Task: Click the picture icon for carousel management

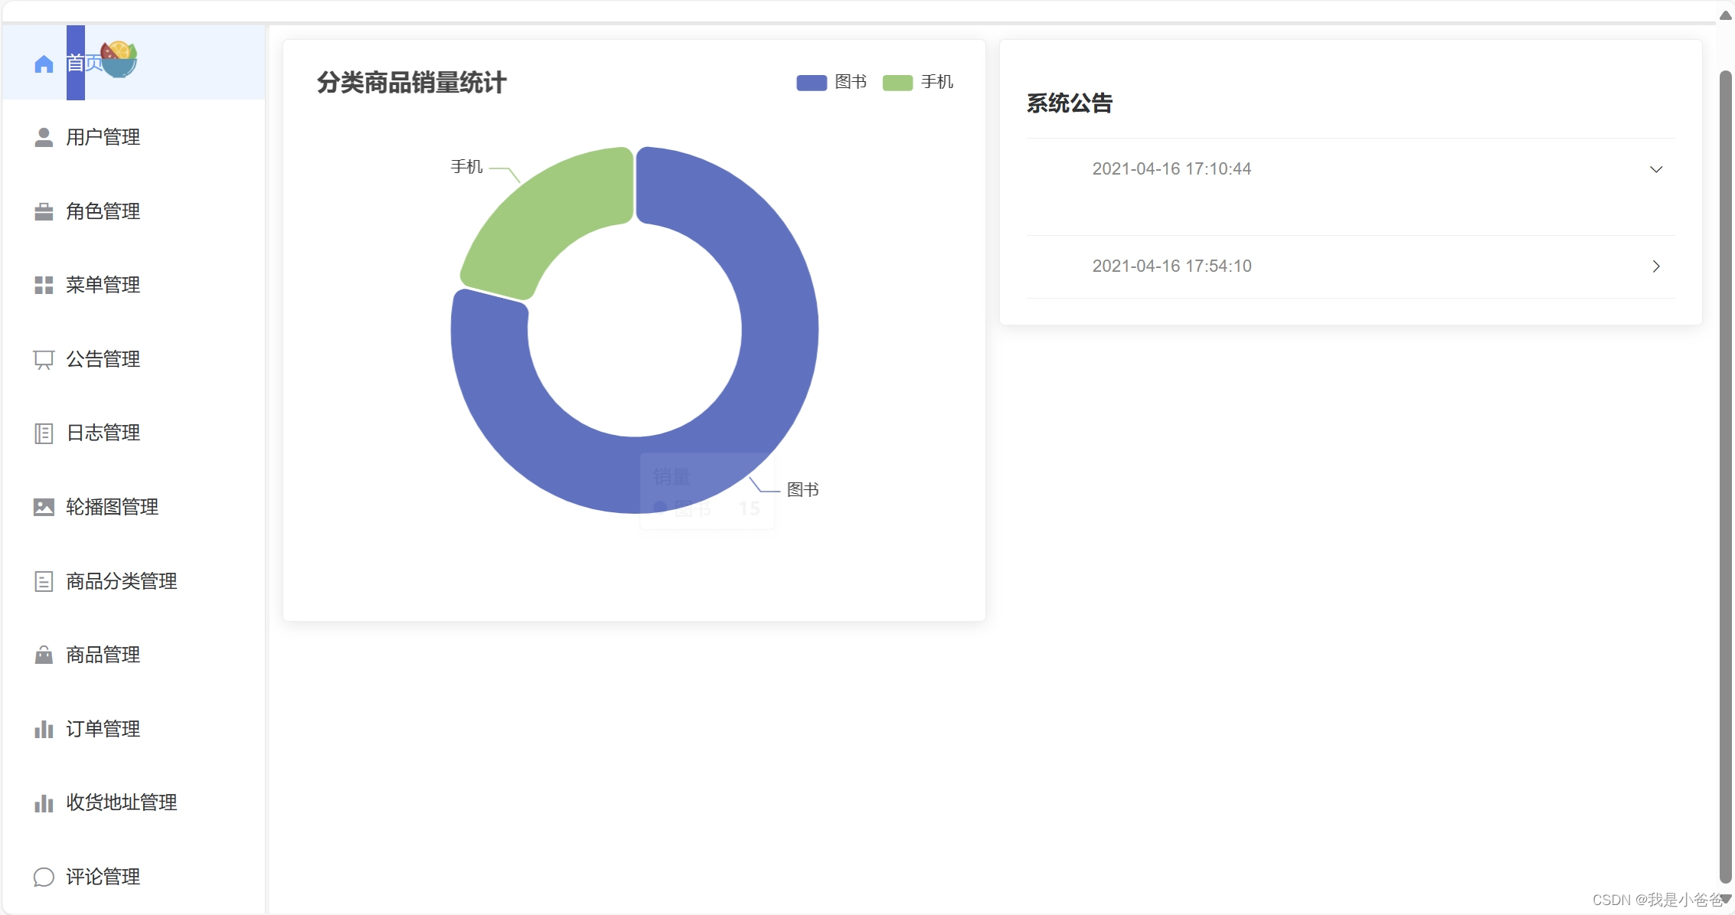Action: 44,507
